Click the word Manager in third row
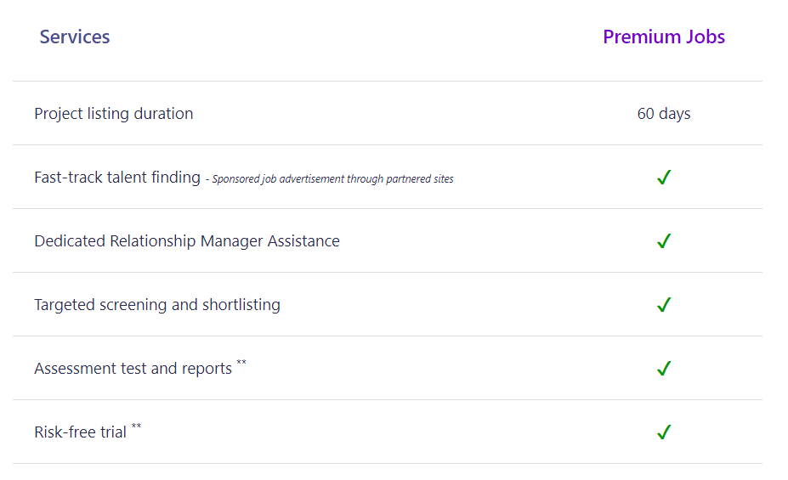Screen dimensions: 788x480 pos(232,241)
